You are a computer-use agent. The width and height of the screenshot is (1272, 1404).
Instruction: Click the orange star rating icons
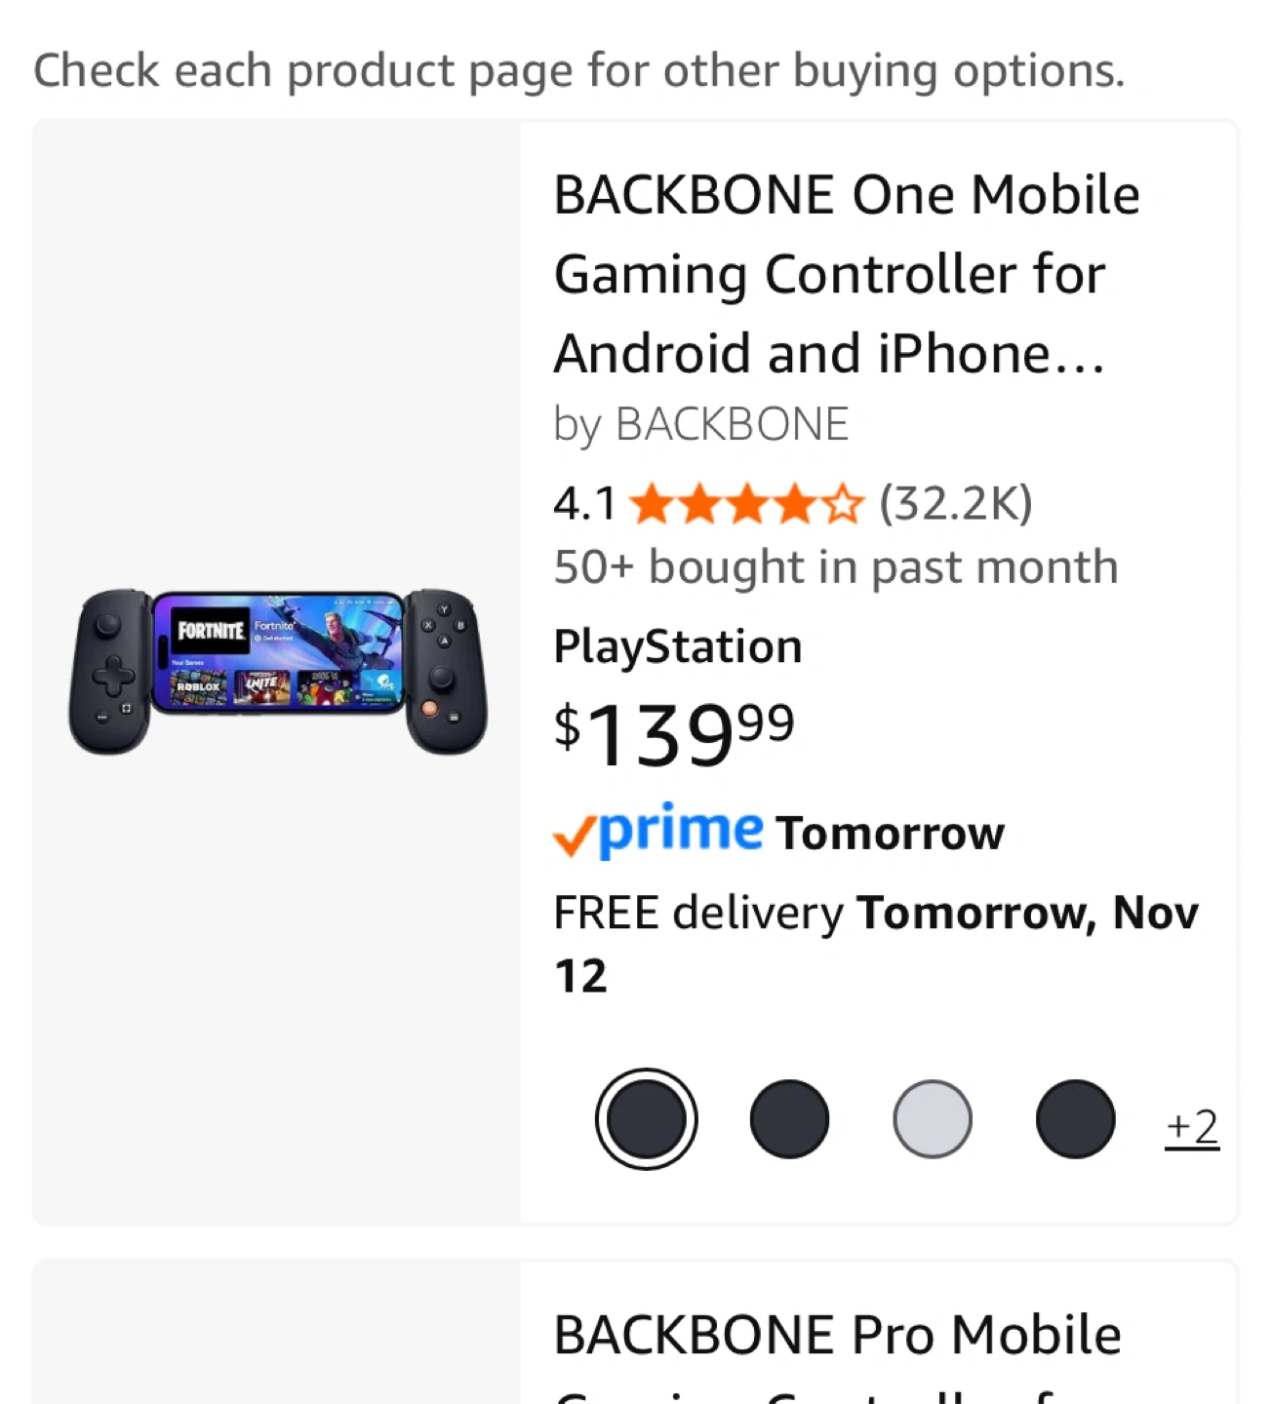746,505
